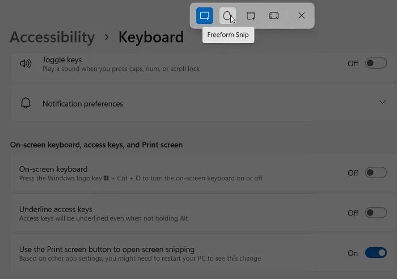This screenshot has width=397, height=279.
Task: Click the Freeform Snip tooltip label
Action: click(227, 35)
